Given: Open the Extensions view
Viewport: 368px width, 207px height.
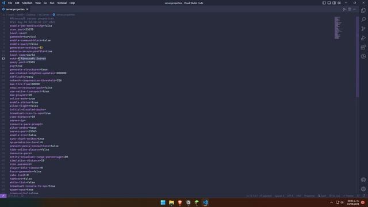Looking at the screenshot, I should point(363,47).
